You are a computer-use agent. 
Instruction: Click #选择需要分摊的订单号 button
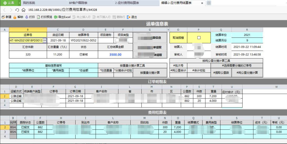237,66
